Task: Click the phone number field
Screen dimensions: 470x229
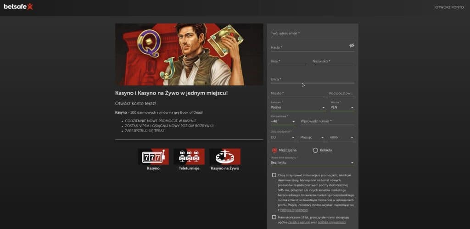Action: coord(327,122)
